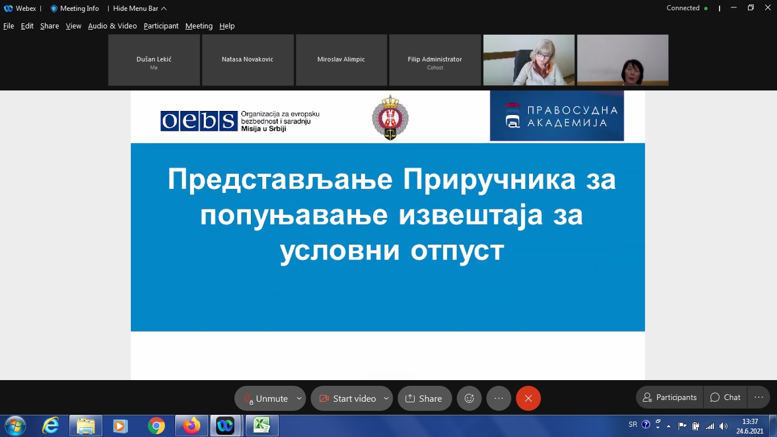Screen dimensions: 777x437
Task: Click the Connected status indicator
Action: [687, 8]
